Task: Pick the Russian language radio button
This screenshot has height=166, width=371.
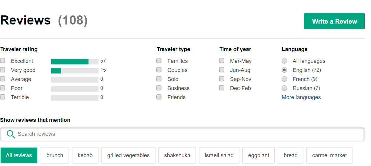Action: click(x=284, y=88)
